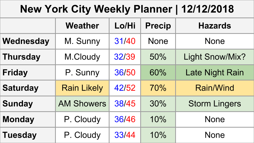The width and height of the screenshot is (254, 143).
Task: Click Saturday's 42/52 temperature cell
Action: (x=125, y=88)
